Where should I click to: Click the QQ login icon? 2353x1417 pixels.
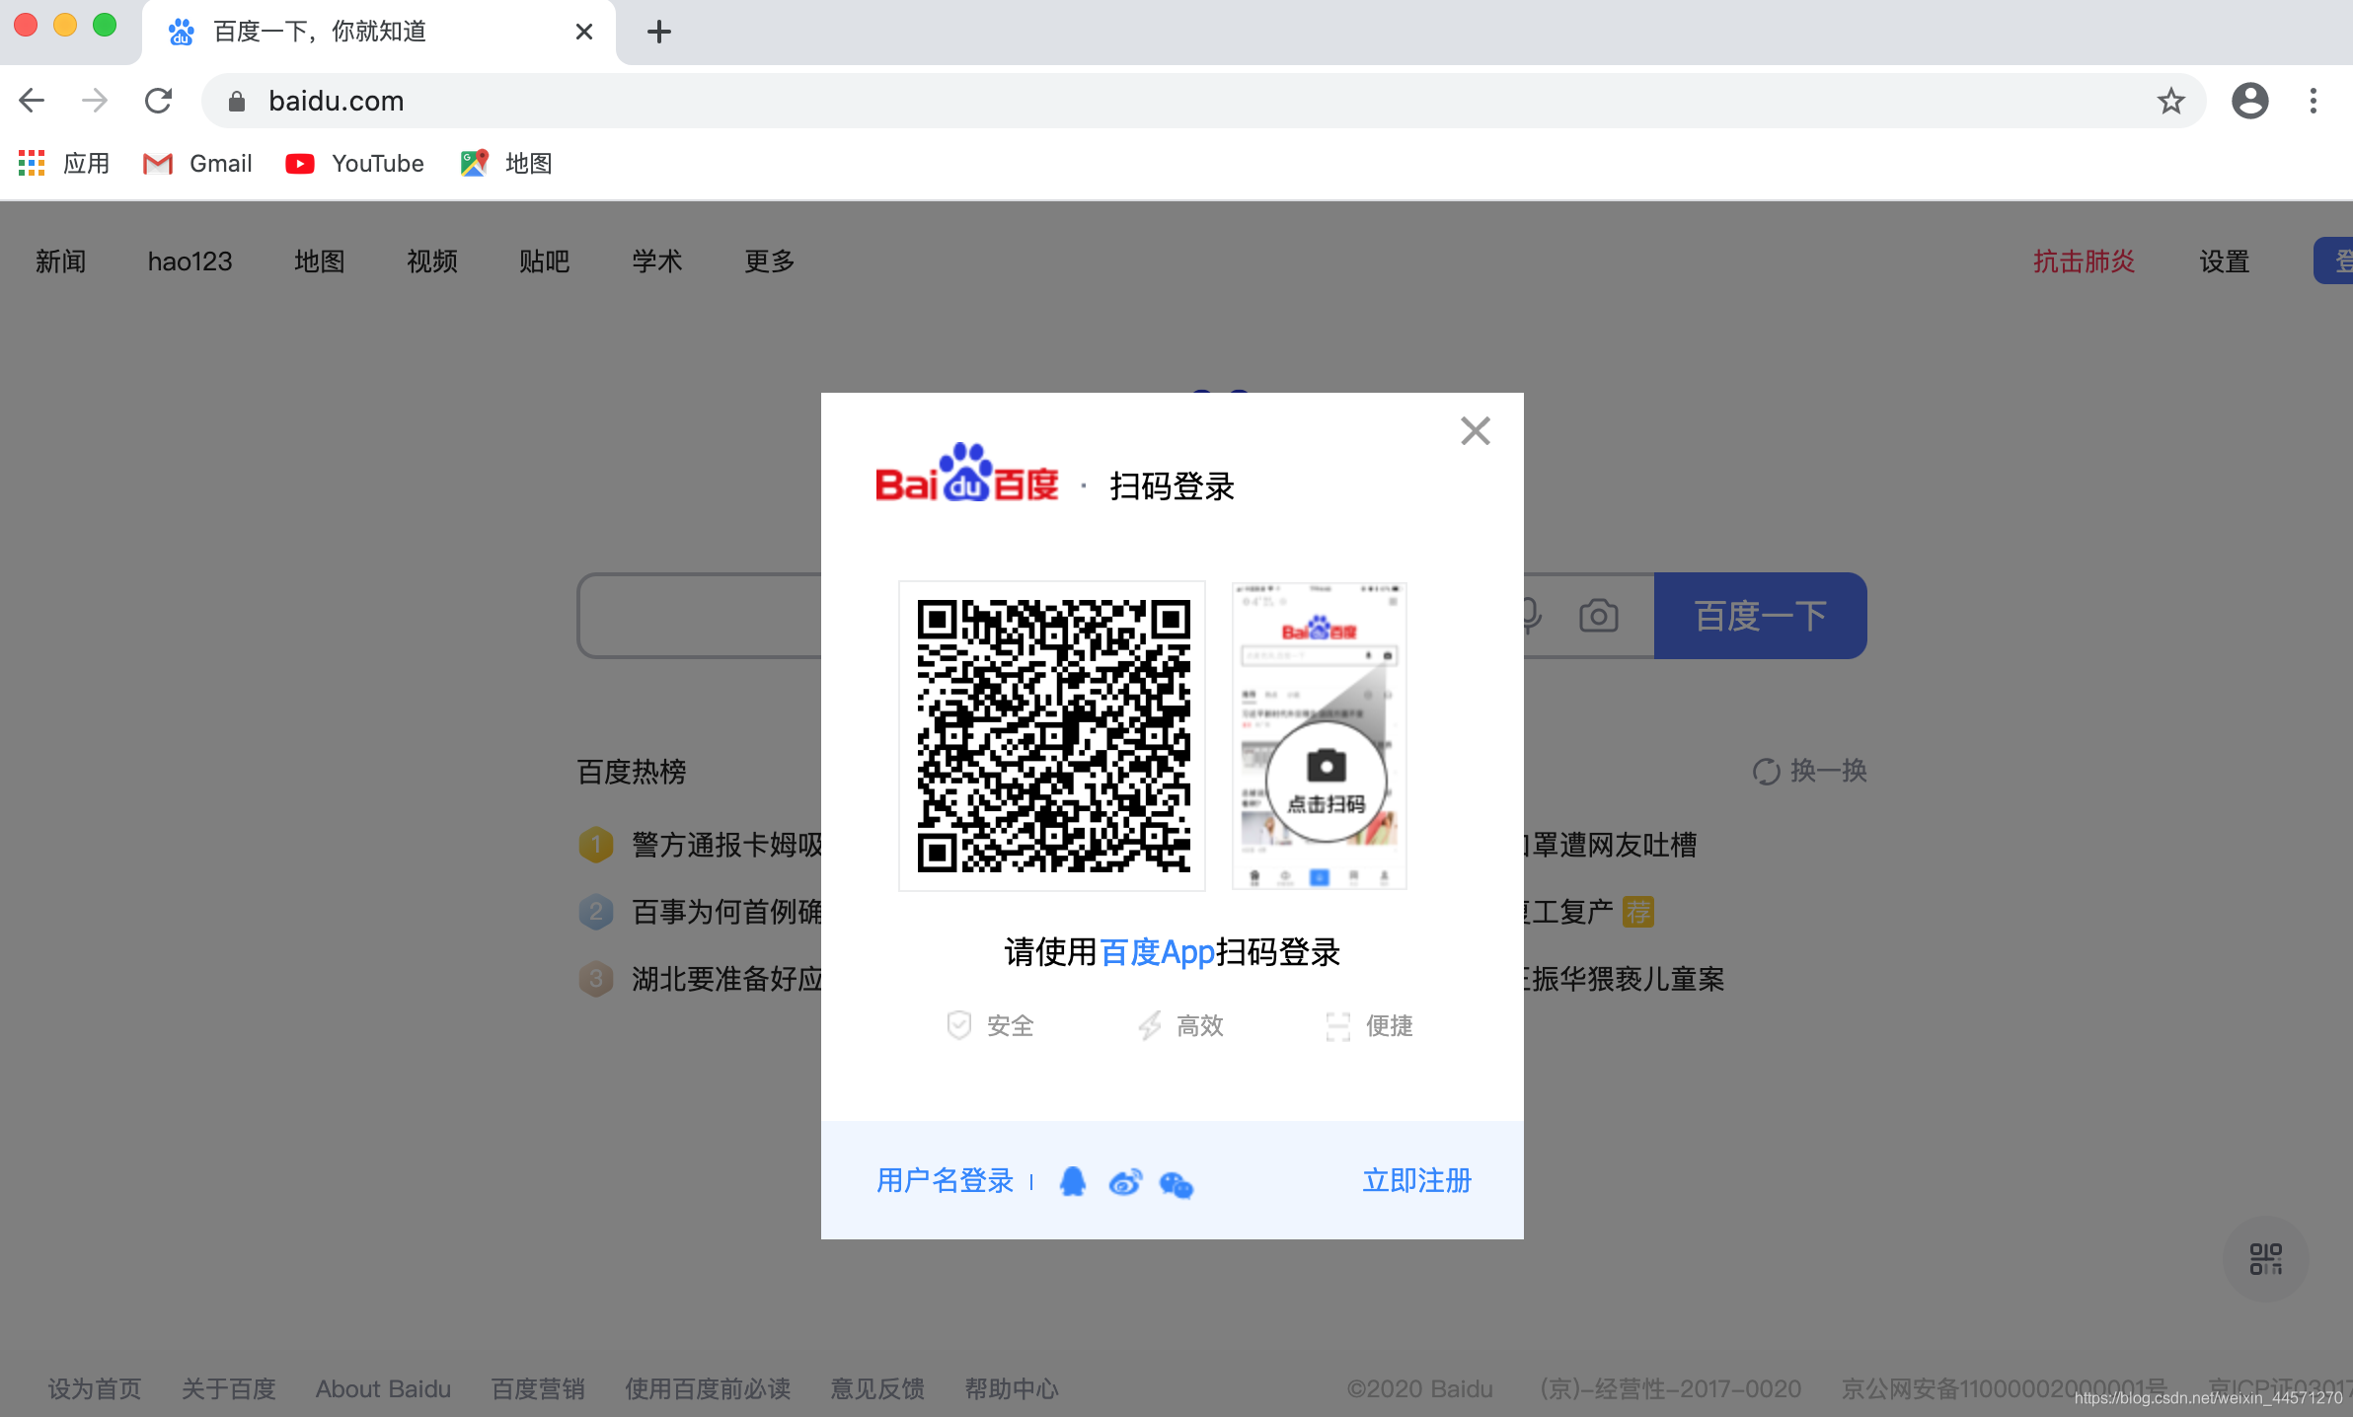(1072, 1181)
